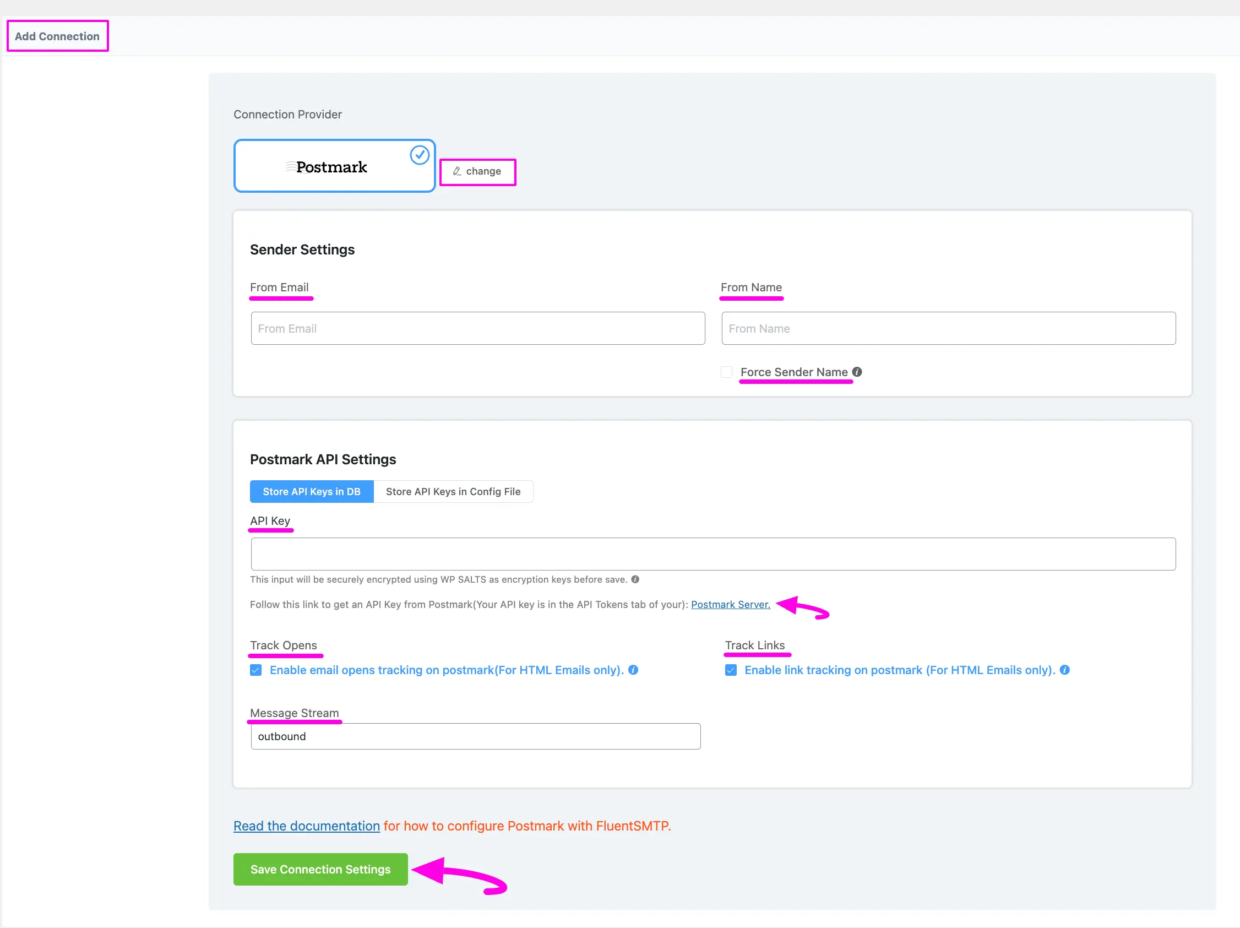This screenshot has height=928, width=1240.
Task: Click the Postmark API Settings heading
Action: click(323, 460)
